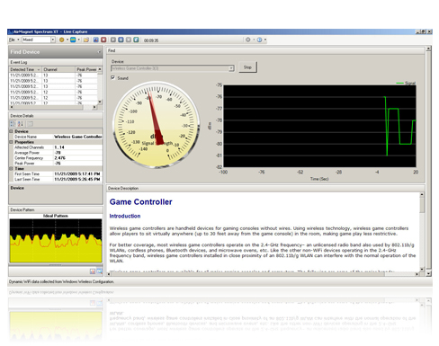Screen dimensions: 439x346
Task: Open the File menu
Action: click(x=12, y=40)
